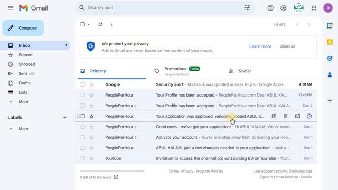Open the ABUL KALAM changes needed email
338x190 pixels.
(x=196, y=148)
